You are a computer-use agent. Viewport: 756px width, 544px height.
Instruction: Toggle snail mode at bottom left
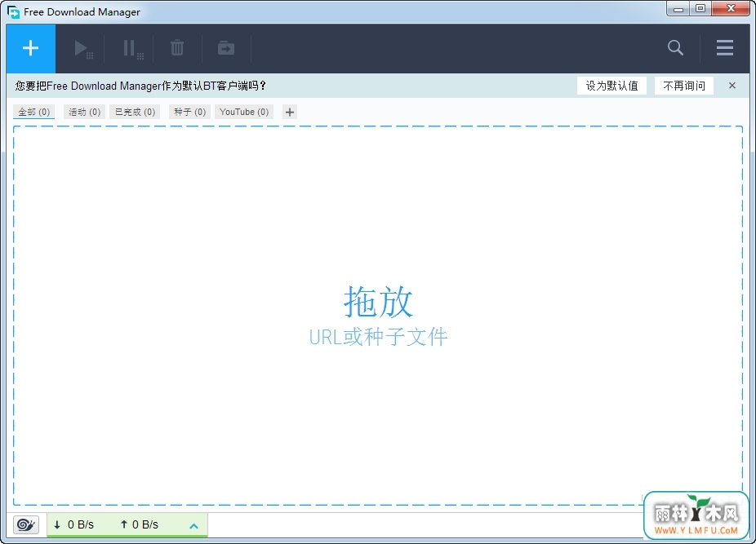(x=25, y=524)
